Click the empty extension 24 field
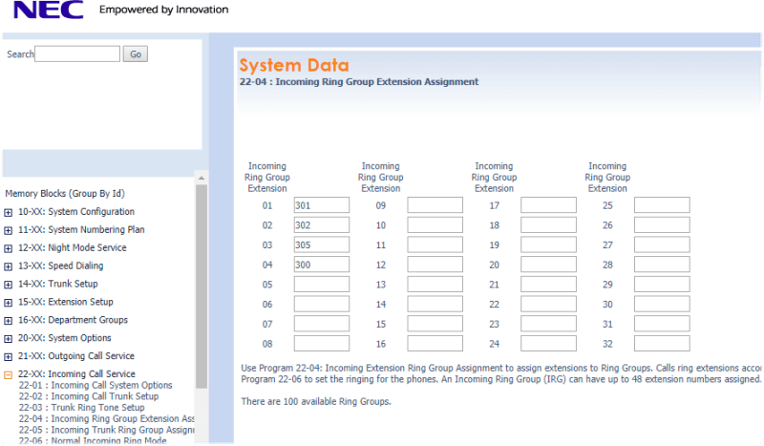Screen dimensions: 764x446 click(x=548, y=344)
